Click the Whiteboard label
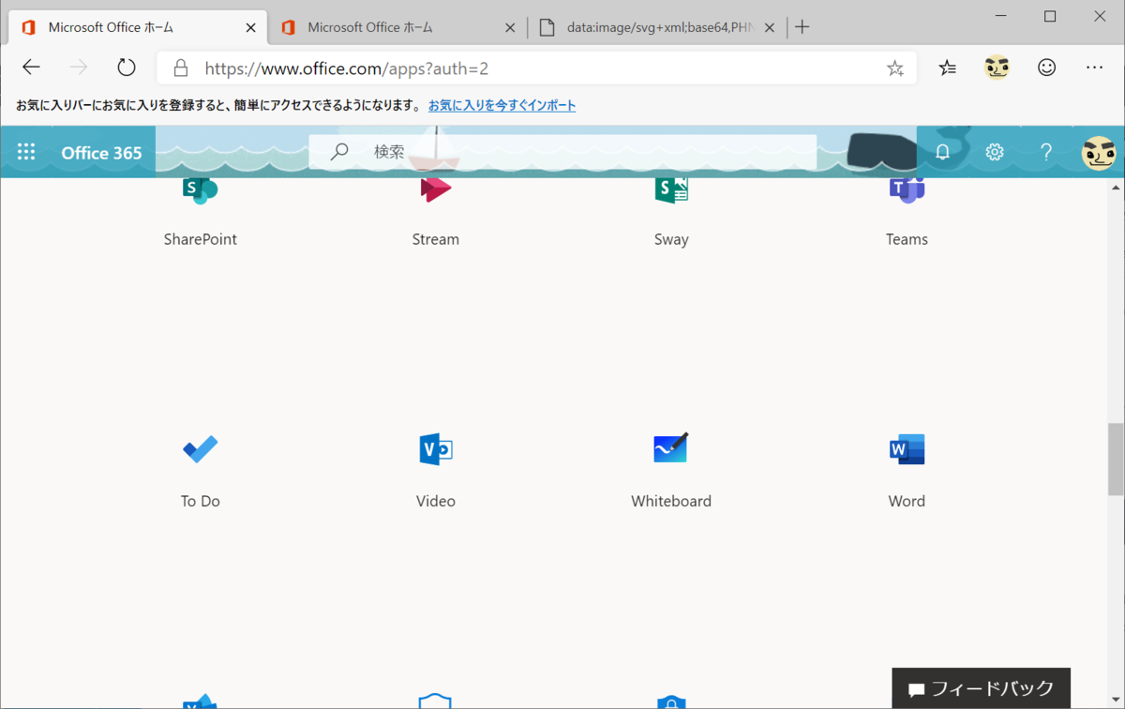 671,501
